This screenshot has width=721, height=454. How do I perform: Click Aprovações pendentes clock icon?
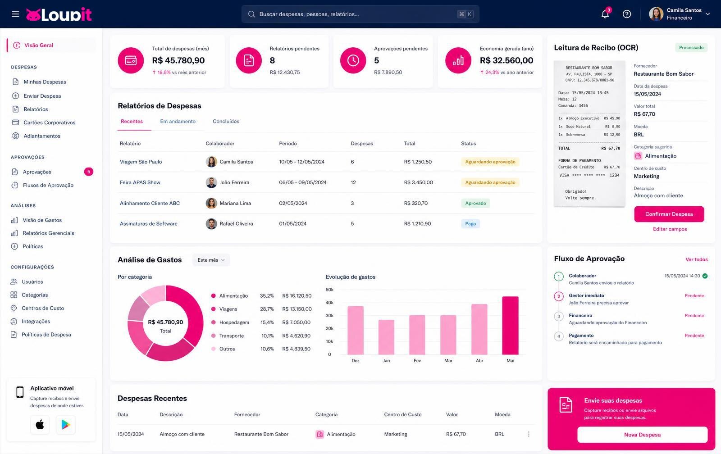coord(353,60)
